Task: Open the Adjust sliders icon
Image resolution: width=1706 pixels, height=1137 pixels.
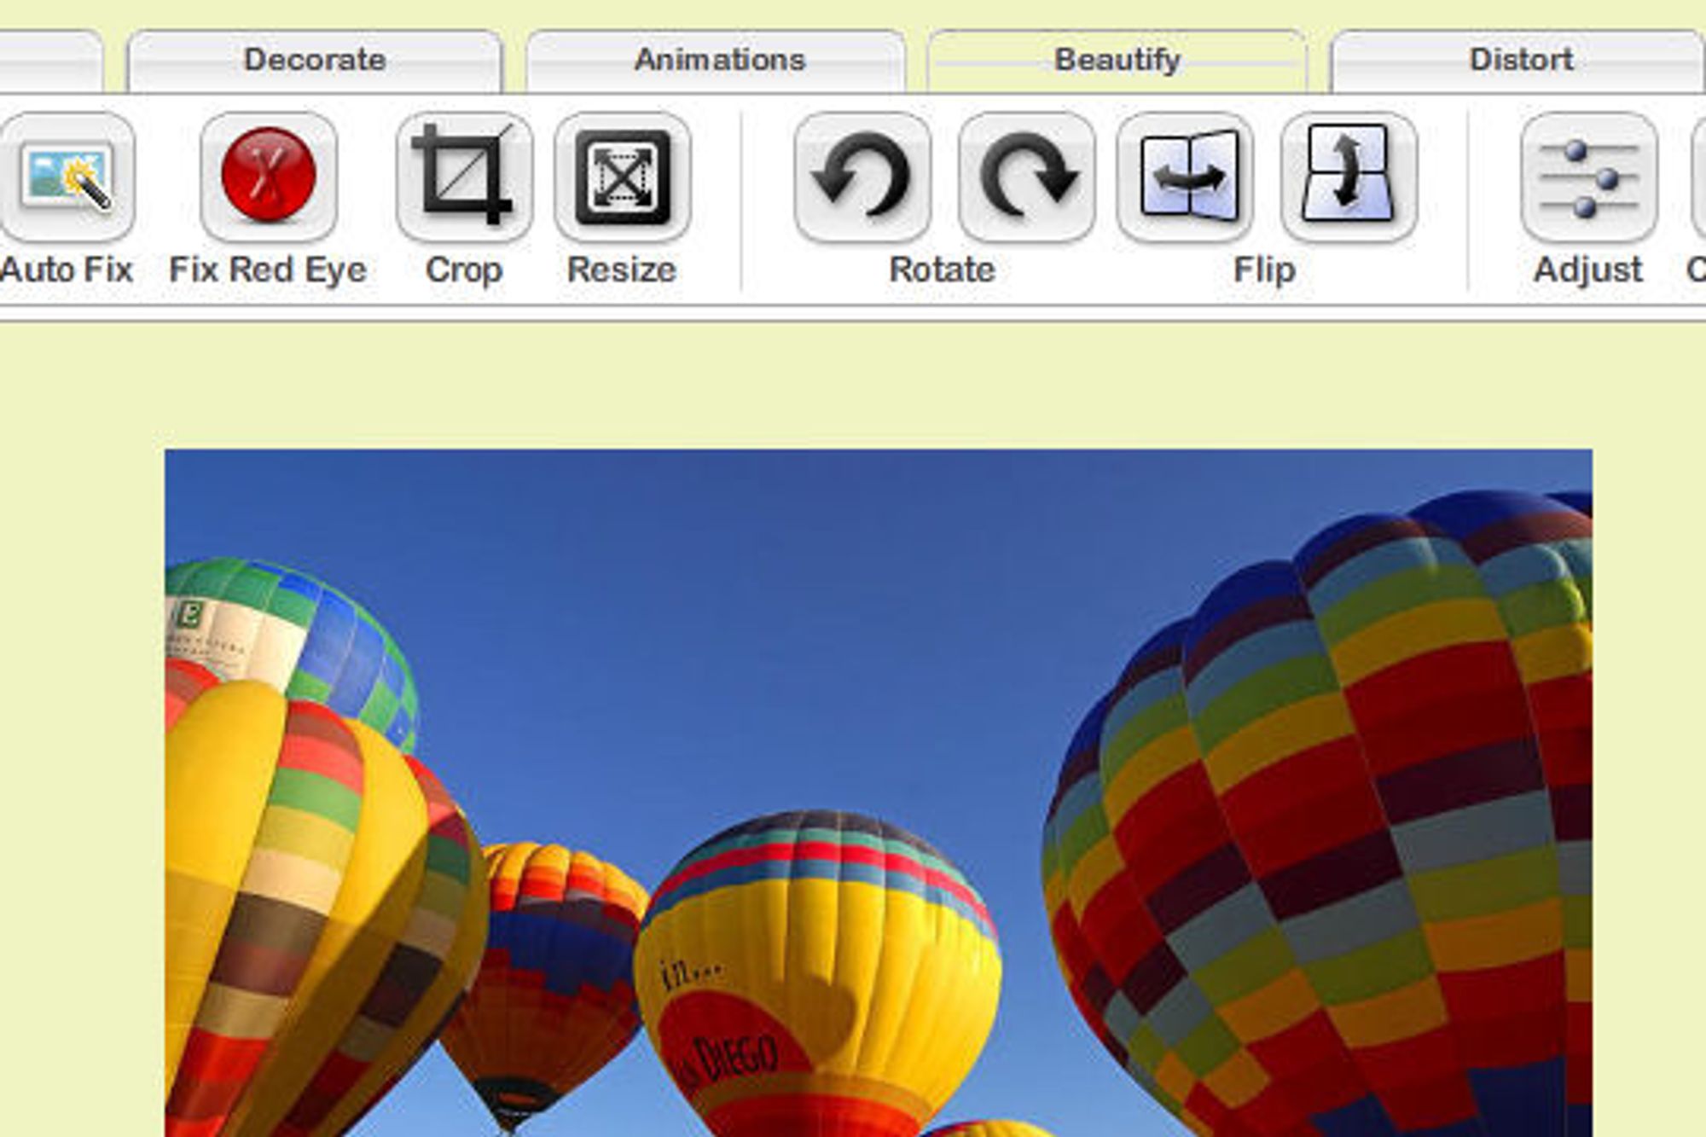Action: click(x=1589, y=177)
